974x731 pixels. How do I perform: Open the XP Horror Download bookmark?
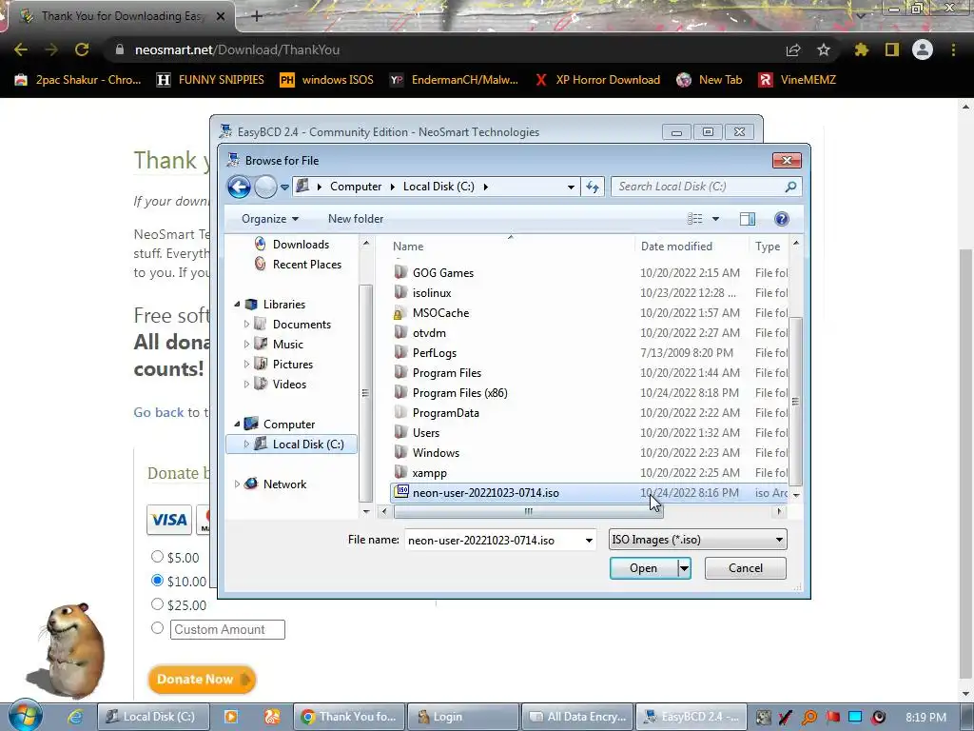[x=597, y=80]
